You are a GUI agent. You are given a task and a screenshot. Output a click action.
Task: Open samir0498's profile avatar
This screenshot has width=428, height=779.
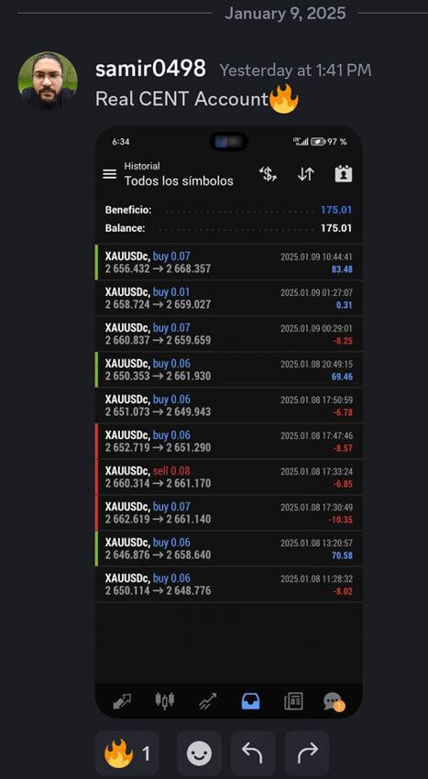[48, 80]
